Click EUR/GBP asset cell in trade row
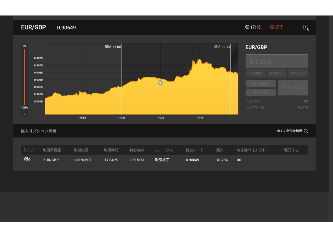The height and width of the screenshot is (237, 333). point(51,160)
